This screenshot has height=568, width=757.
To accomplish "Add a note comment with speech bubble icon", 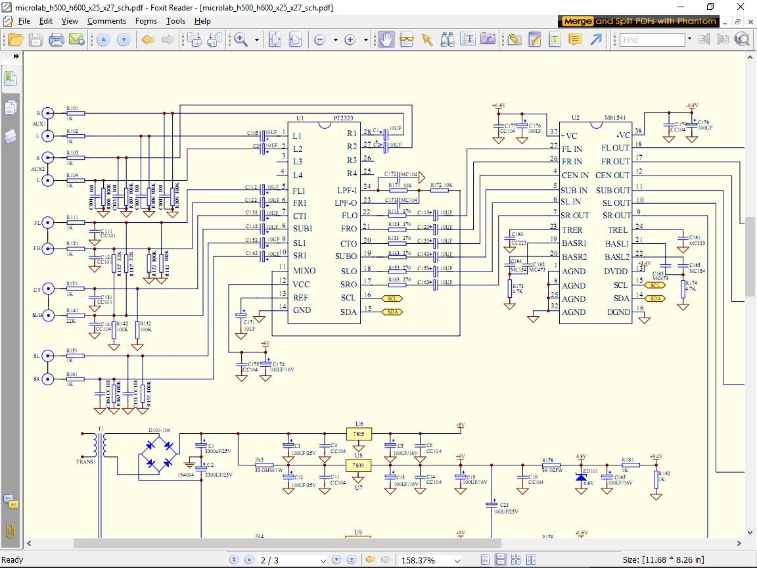I will coord(575,39).
